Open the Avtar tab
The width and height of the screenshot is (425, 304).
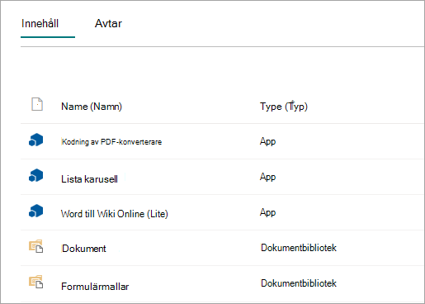click(x=108, y=24)
